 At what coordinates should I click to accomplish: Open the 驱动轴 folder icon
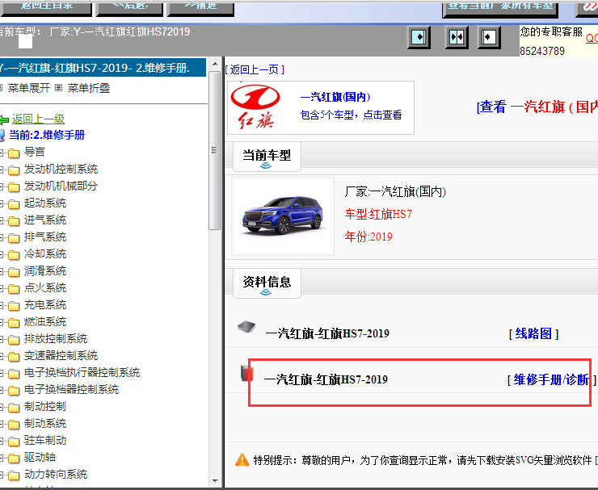click(x=14, y=459)
